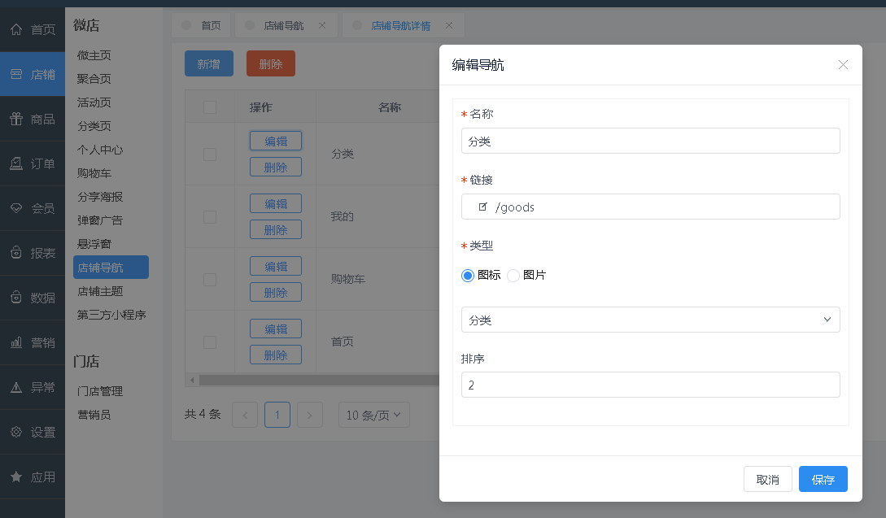
Task: Go to previous page arrow in pagination
Action: [x=245, y=415]
